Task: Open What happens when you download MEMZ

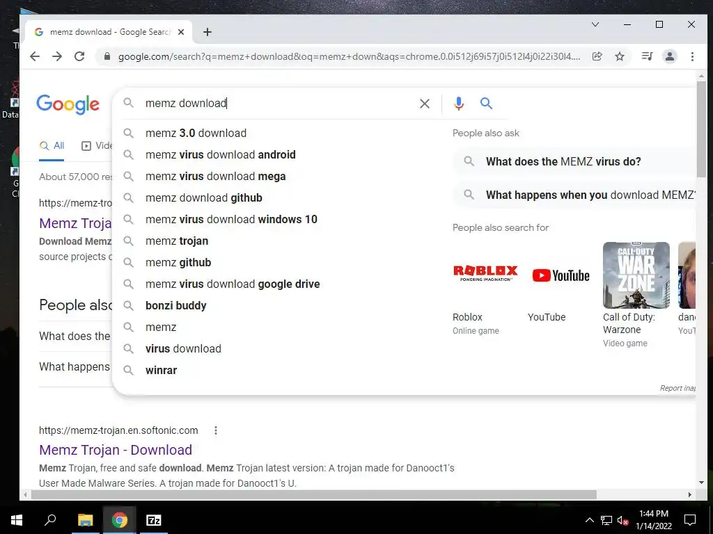Action: pyautogui.click(x=574, y=195)
